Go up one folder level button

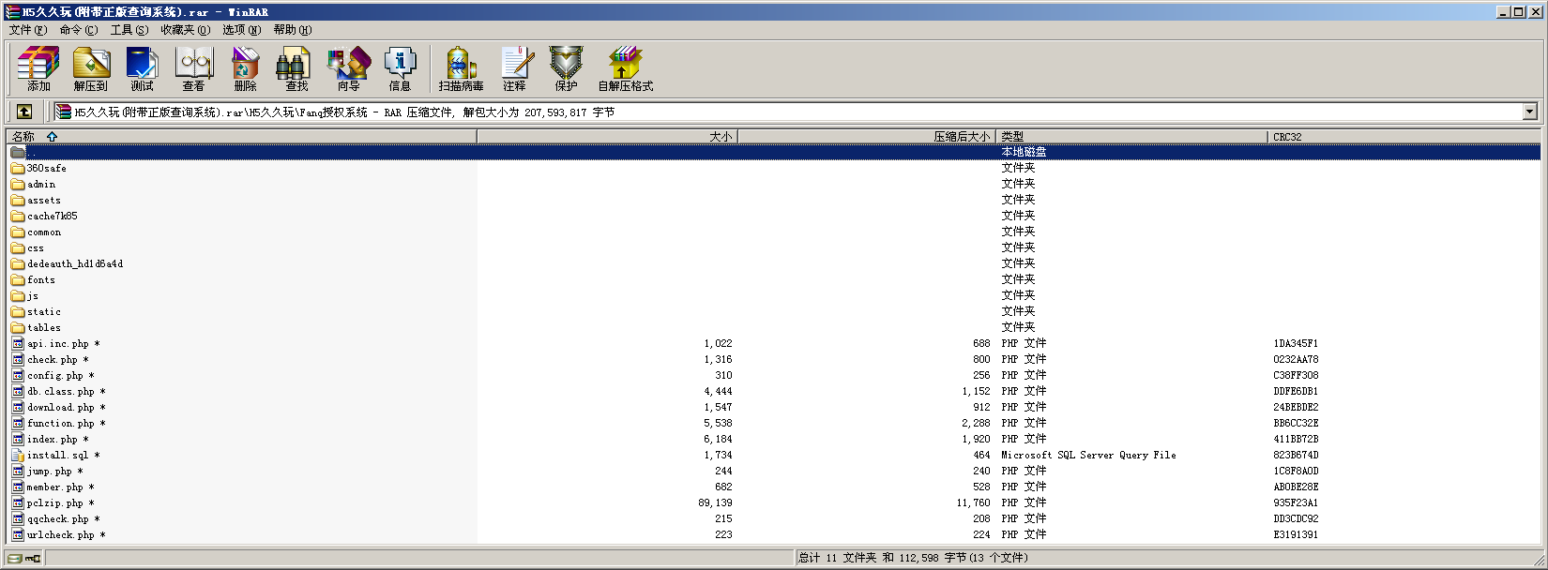[x=24, y=112]
